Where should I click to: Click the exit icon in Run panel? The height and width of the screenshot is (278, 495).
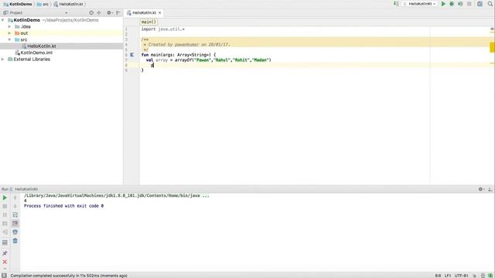coord(5,232)
